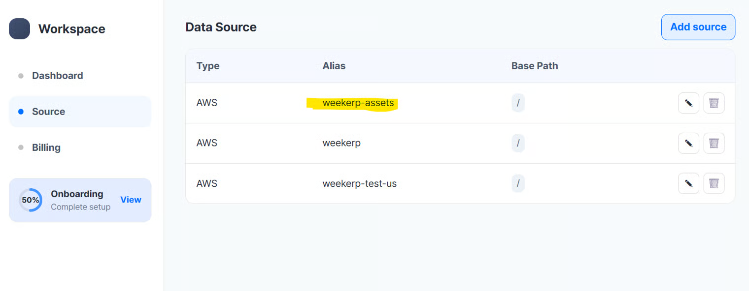Go to the Billing section
The image size is (749, 291).
tap(46, 147)
